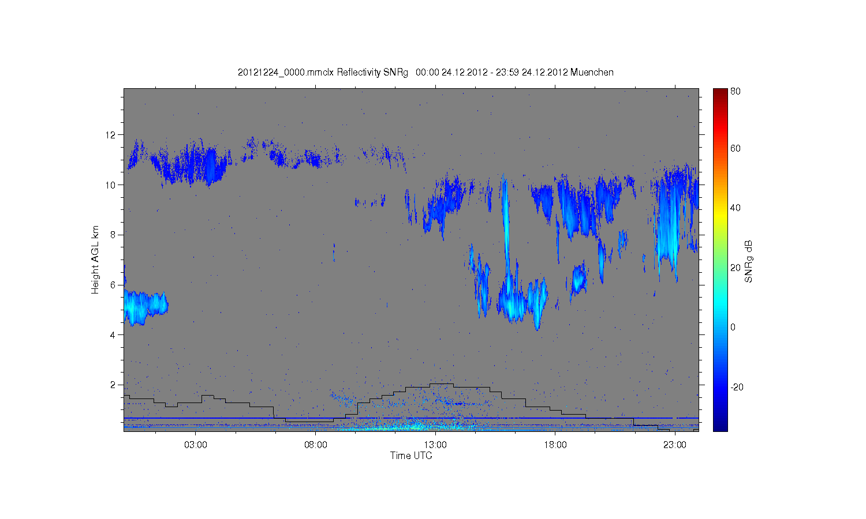Click the colorbar value 20 near the green band
This screenshot has width=866, height=519.
coord(736,268)
